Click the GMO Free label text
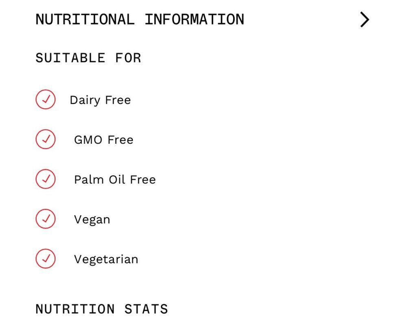 point(103,139)
